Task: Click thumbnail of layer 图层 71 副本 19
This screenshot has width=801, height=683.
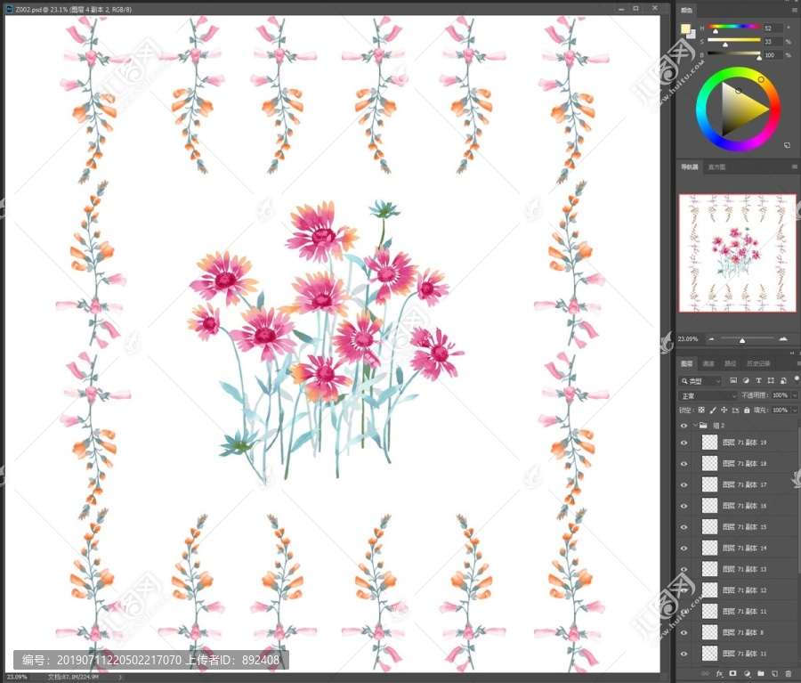Action: point(709,443)
